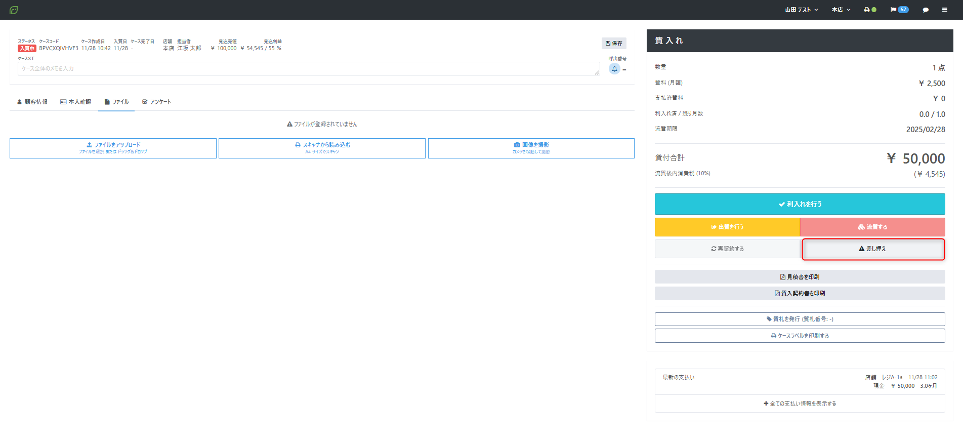Click the yellow 出質を行う button

(x=727, y=227)
